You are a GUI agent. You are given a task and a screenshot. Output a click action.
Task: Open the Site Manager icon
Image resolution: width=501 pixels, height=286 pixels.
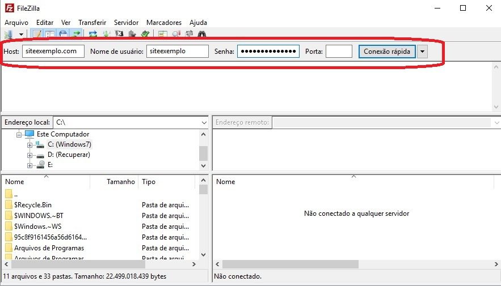click(x=8, y=34)
